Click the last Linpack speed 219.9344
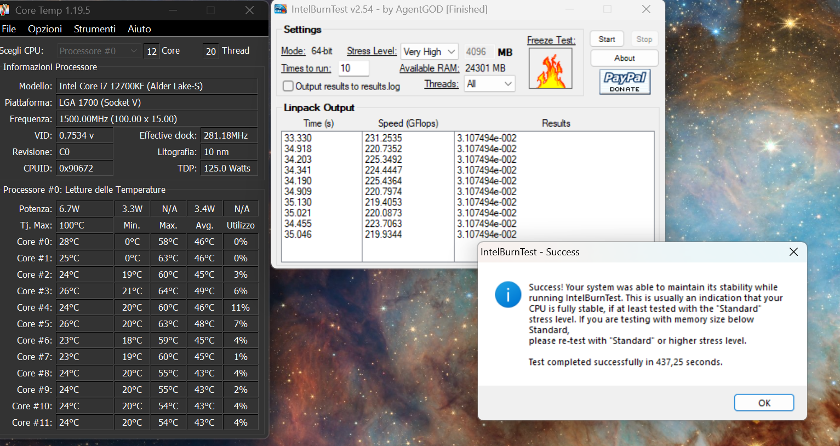 (384, 235)
